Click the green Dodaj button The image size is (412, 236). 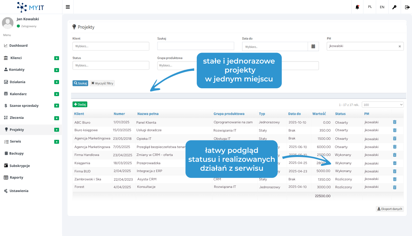(80, 104)
